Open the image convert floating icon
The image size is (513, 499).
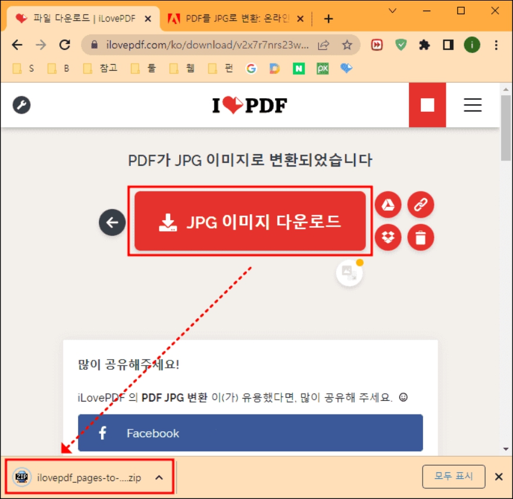click(x=349, y=273)
